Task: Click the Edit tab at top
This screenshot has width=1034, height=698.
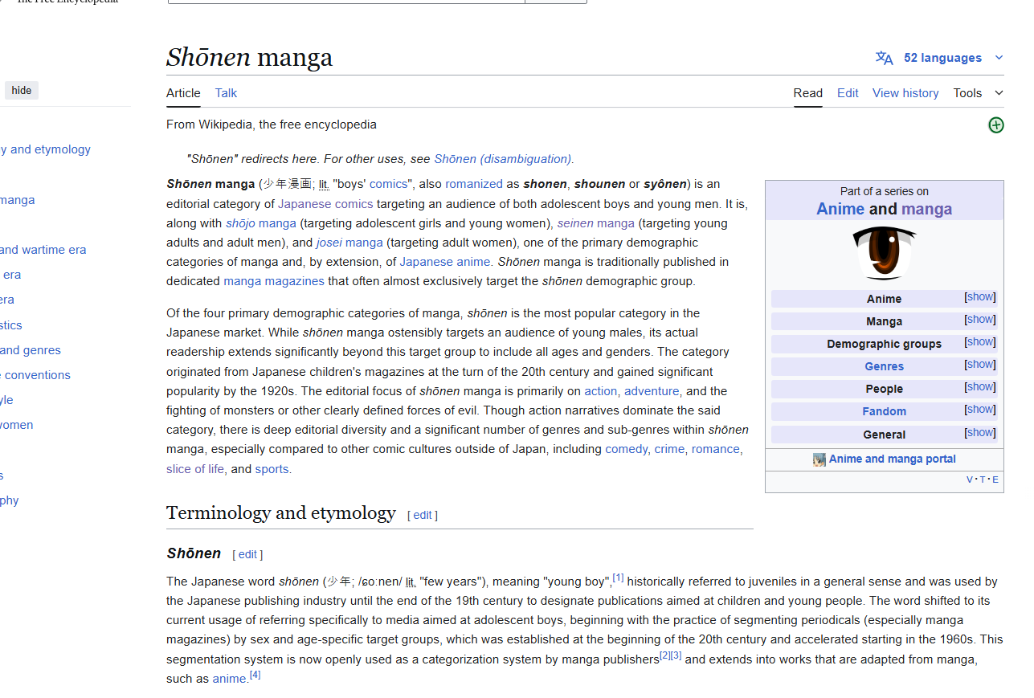Action: coord(847,93)
